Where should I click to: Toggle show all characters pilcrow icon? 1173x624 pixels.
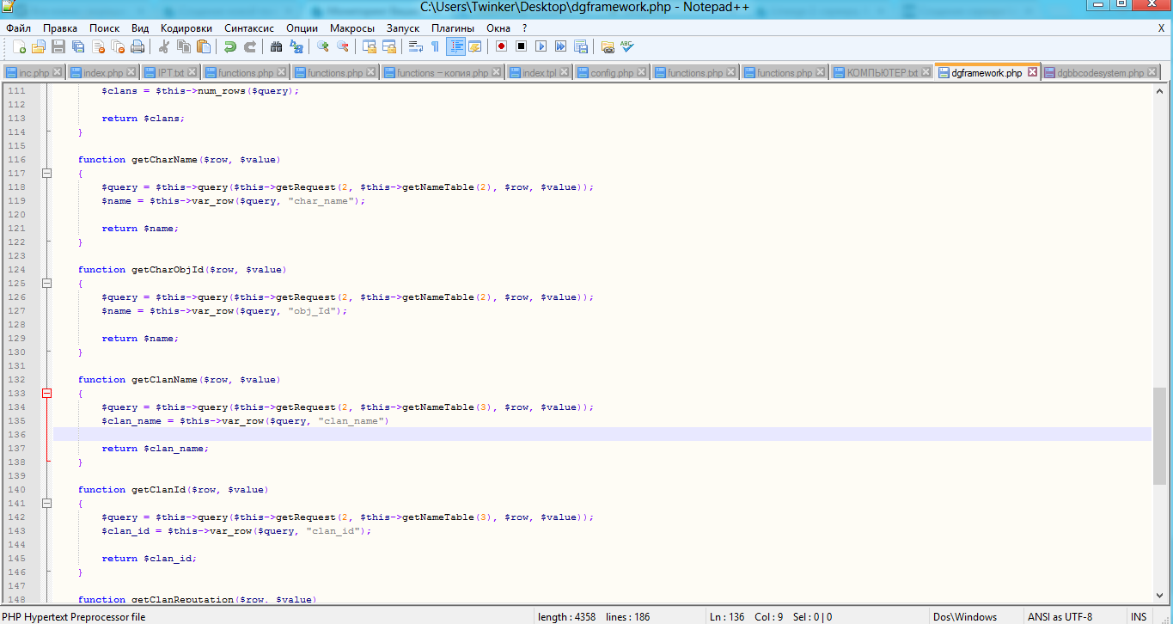pyautogui.click(x=435, y=46)
